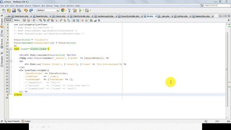231x130 pixels.
Task: Switch to the BaseListView.php tab
Action: pos(202,16)
